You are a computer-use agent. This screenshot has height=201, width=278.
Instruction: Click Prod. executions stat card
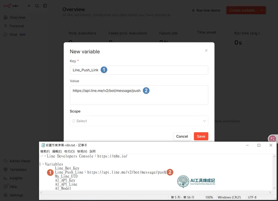82,36
